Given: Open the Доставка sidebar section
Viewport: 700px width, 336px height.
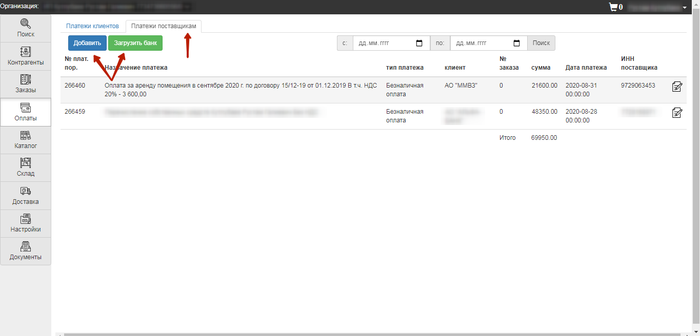Looking at the screenshot, I should click(x=26, y=196).
